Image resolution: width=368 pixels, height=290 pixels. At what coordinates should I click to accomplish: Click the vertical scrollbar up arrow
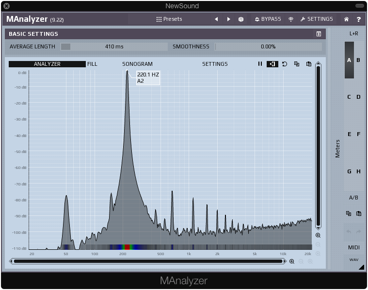[318, 63]
